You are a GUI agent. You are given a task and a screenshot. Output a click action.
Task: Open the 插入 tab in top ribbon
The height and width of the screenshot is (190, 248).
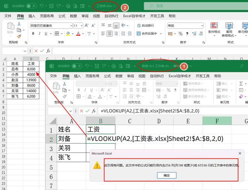32,16
